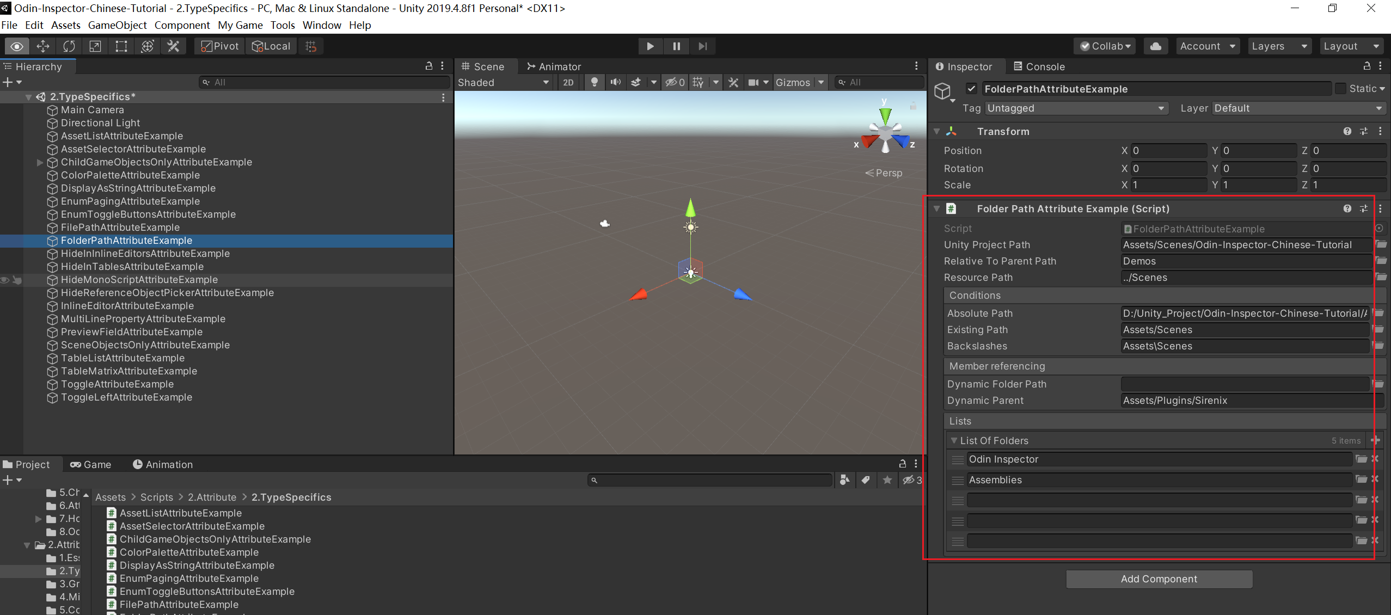Open Shaded draw mode dropdown
The width and height of the screenshot is (1391, 615).
point(504,82)
